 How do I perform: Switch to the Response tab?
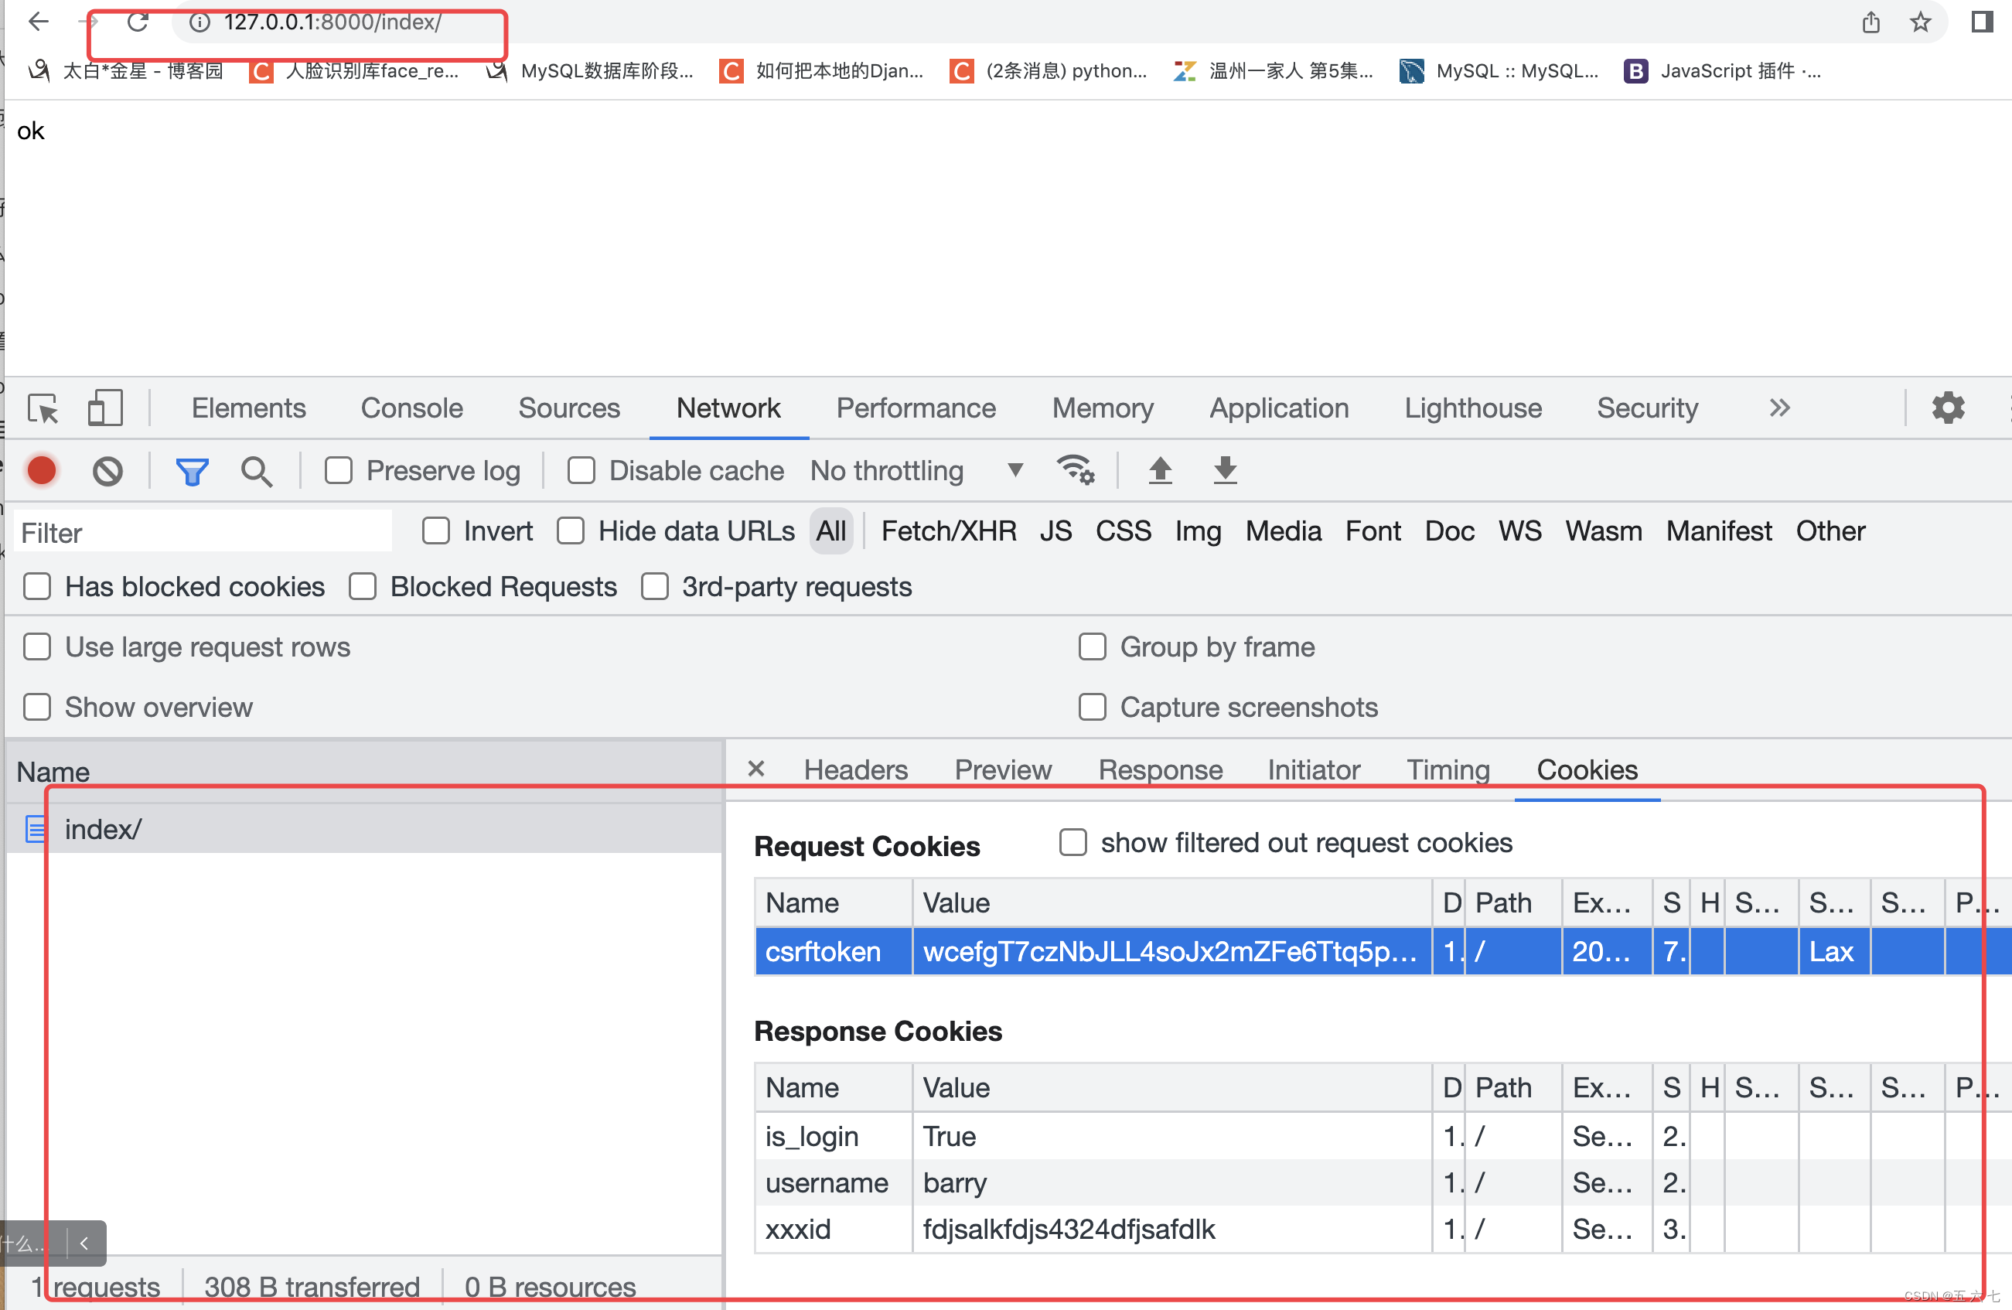(1161, 769)
